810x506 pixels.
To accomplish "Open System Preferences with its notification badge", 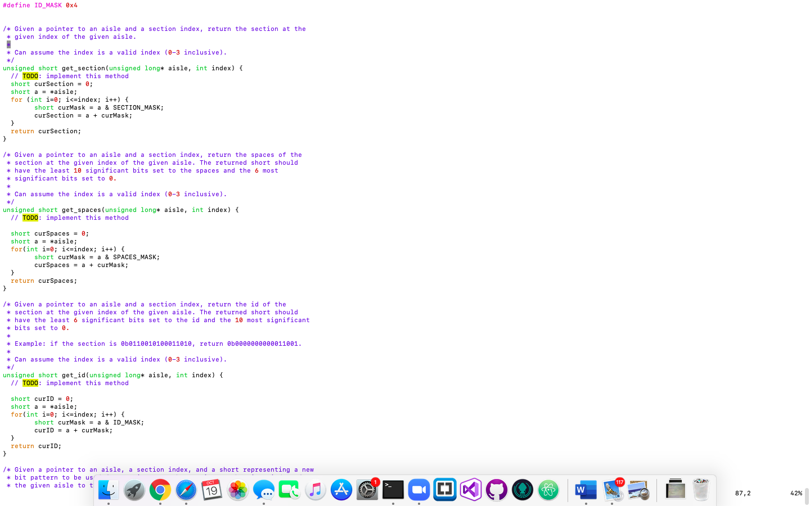I will [367, 490].
